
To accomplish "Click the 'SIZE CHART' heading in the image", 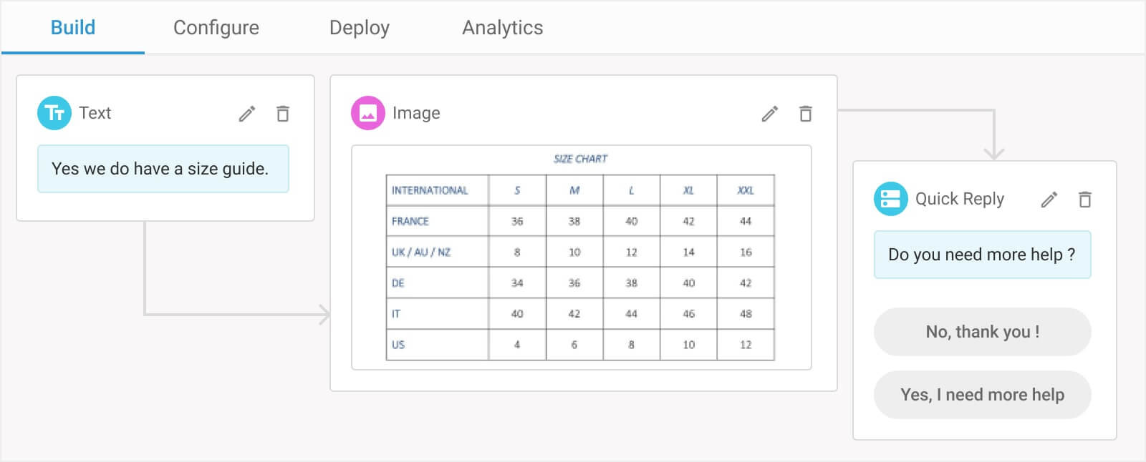I will pyautogui.click(x=580, y=159).
